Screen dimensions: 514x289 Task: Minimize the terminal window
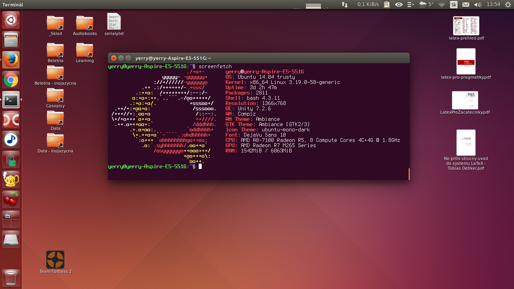click(x=121, y=58)
